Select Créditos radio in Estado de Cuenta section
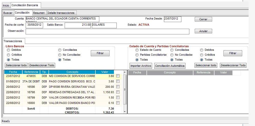The image size is (255, 126). tap(202, 55)
